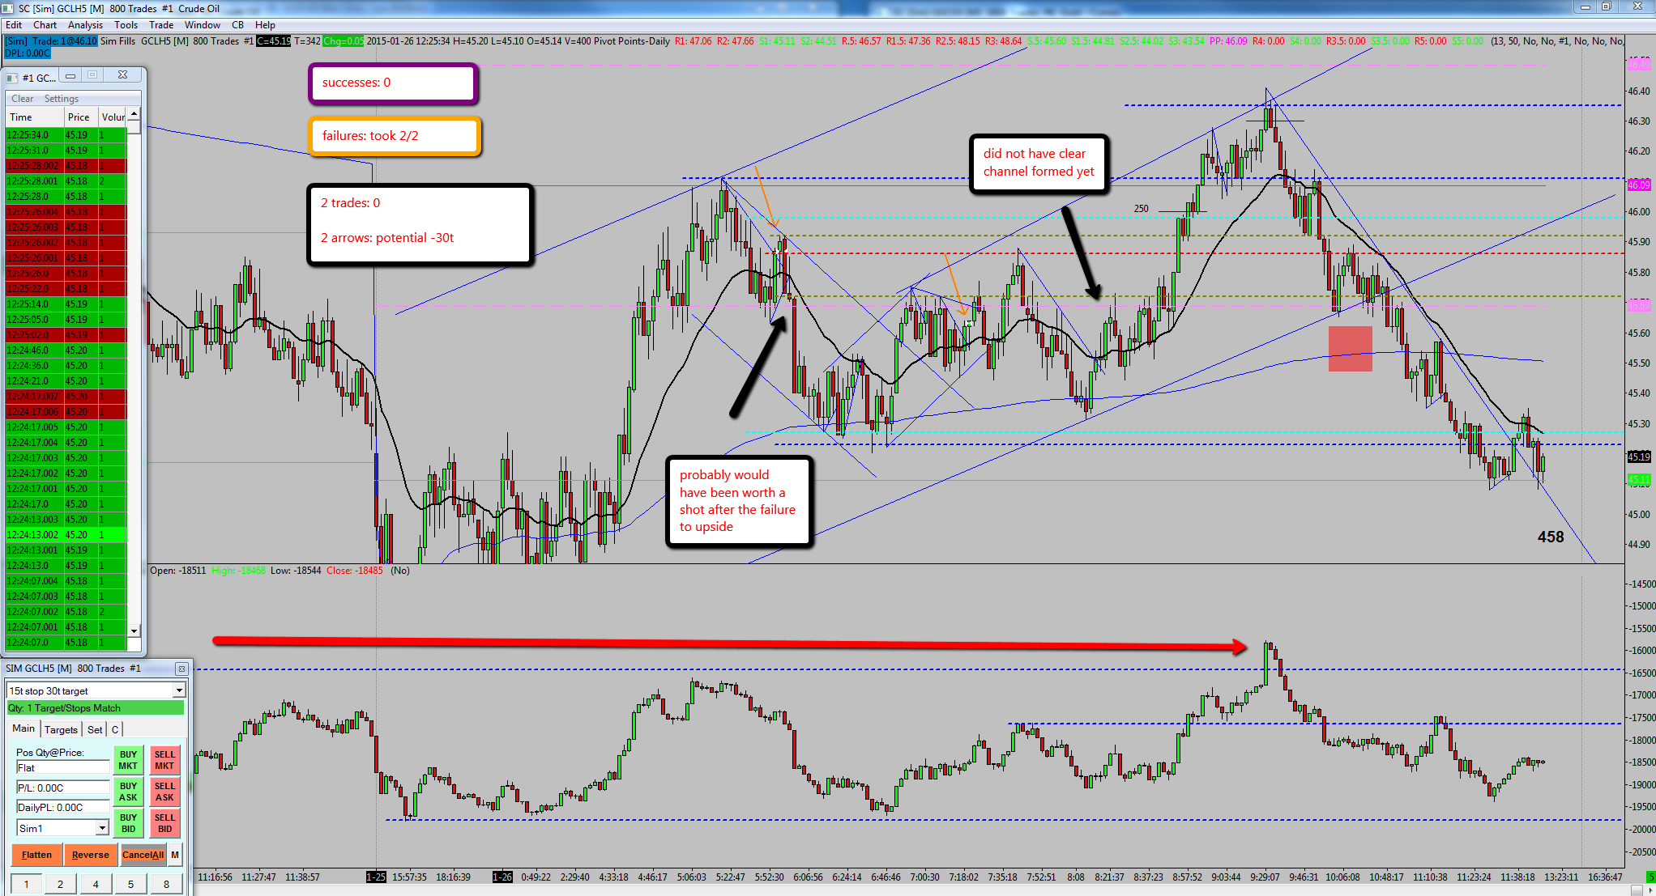
Task: Expand the '15t stop 30t target' configuration dropdown
Action: 179,690
